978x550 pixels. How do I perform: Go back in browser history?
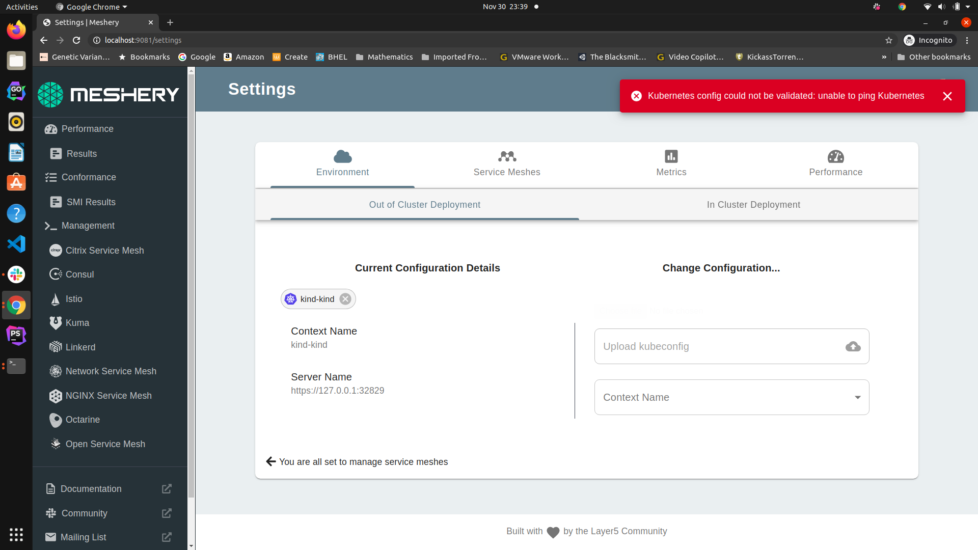[x=44, y=40]
